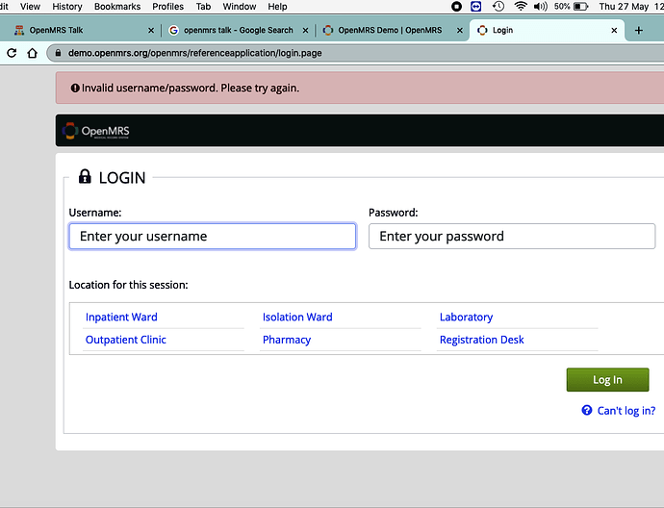This screenshot has width=664, height=508.
Task: Close the openmrs talk Google Search tab
Action: [x=305, y=31]
